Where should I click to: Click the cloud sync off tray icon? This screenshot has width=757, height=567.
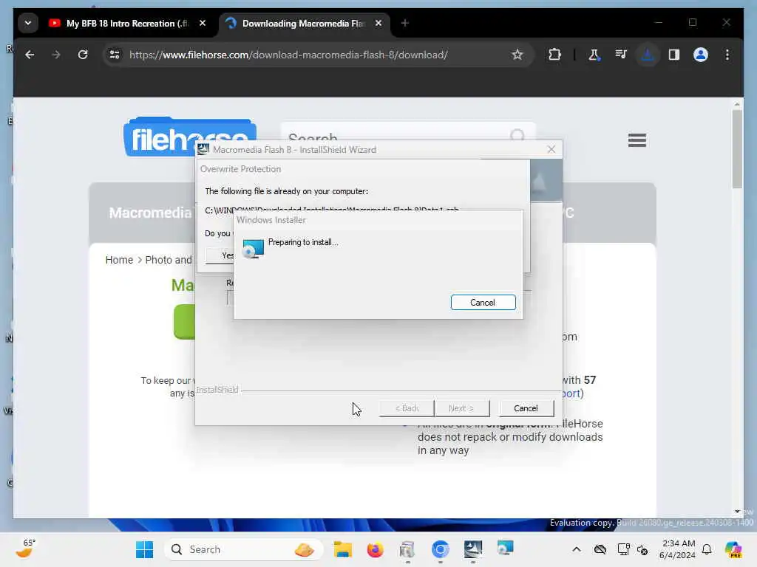point(600,549)
